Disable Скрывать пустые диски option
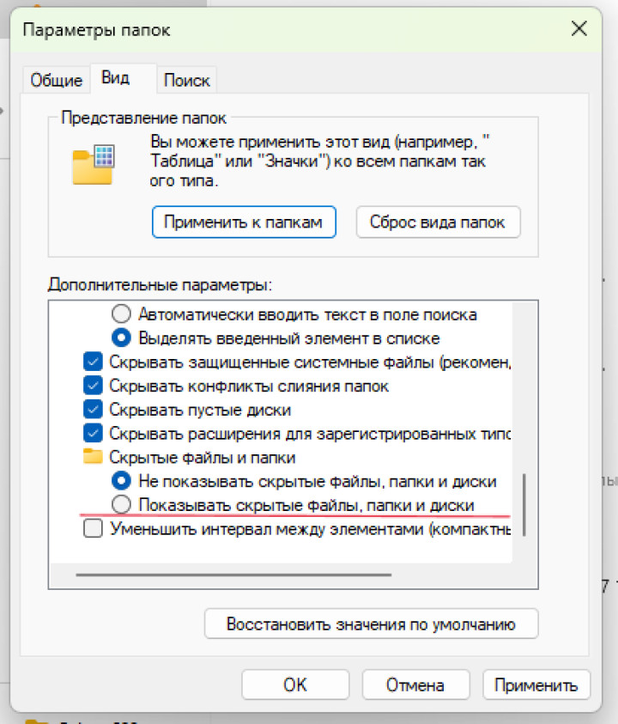Image resolution: width=618 pixels, height=724 pixels. [x=94, y=410]
